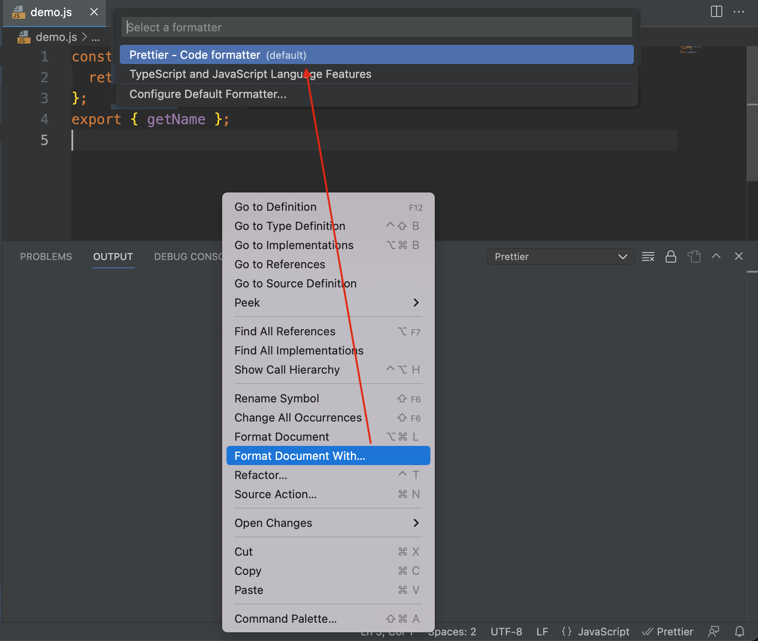Click the getName identifier on line 4
758x641 pixels.
(176, 119)
